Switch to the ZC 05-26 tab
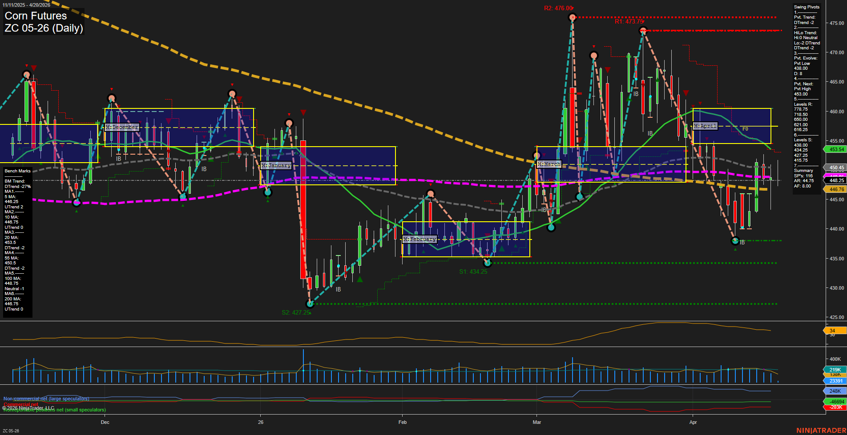The image size is (847, 435). coord(11,430)
